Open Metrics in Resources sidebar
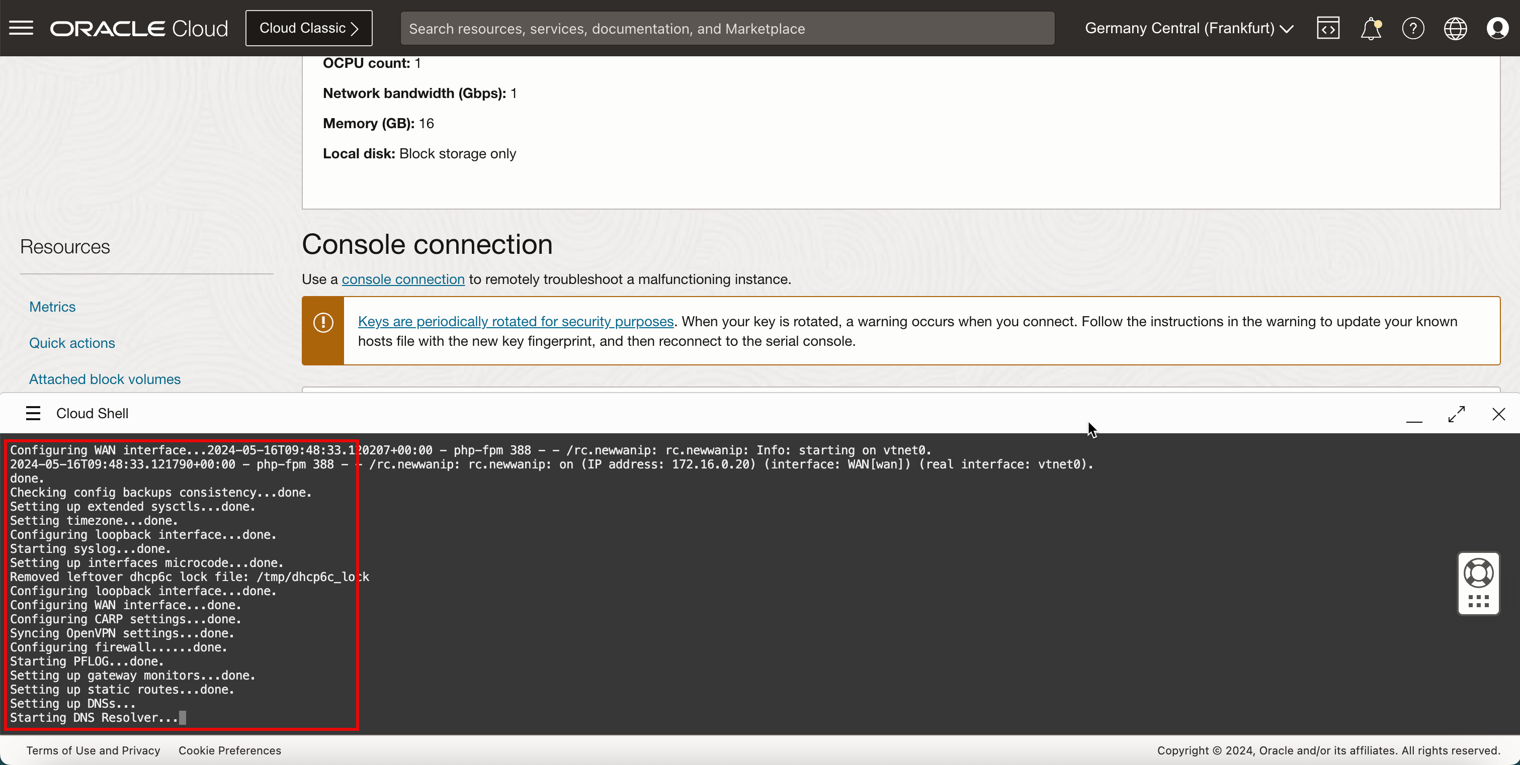1520x765 pixels. 52,307
